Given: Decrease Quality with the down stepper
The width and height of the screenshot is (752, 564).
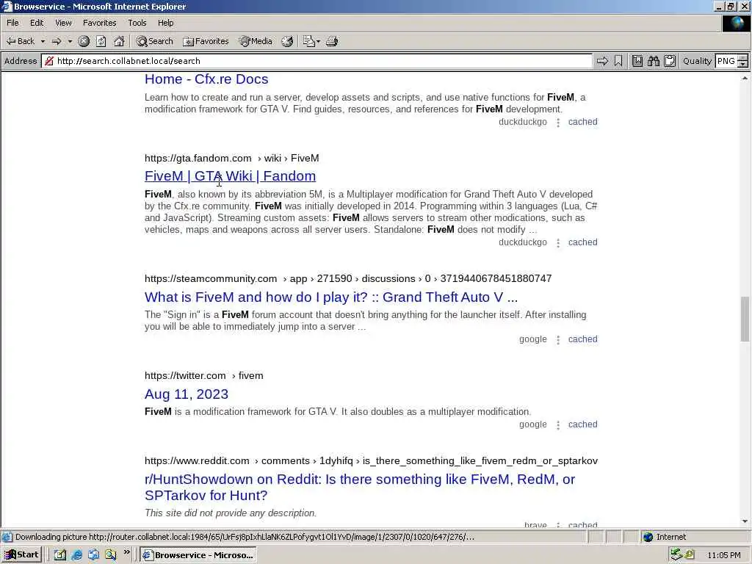Looking at the screenshot, I should (x=743, y=65).
